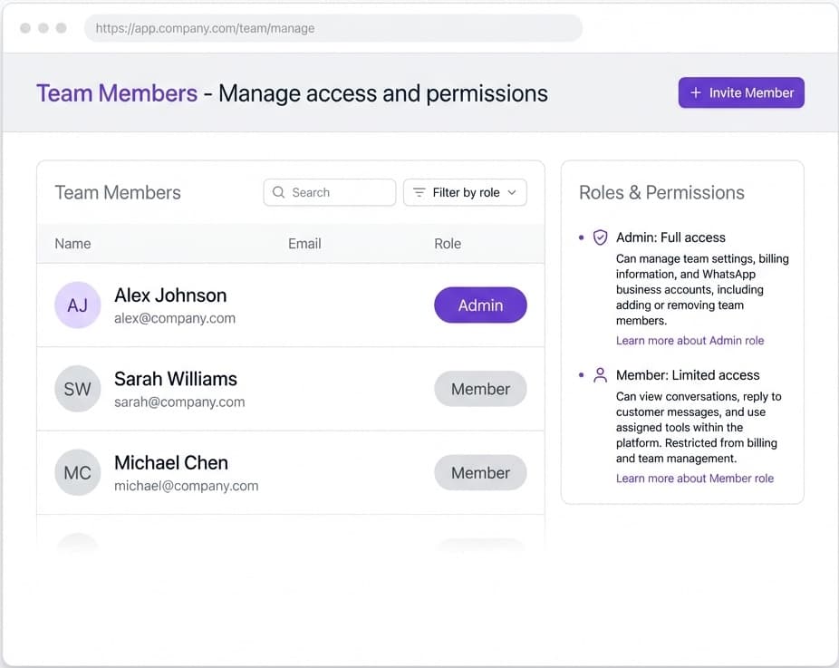Expand the chevron on the role filter
839x668 pixels.
[510, 192]
